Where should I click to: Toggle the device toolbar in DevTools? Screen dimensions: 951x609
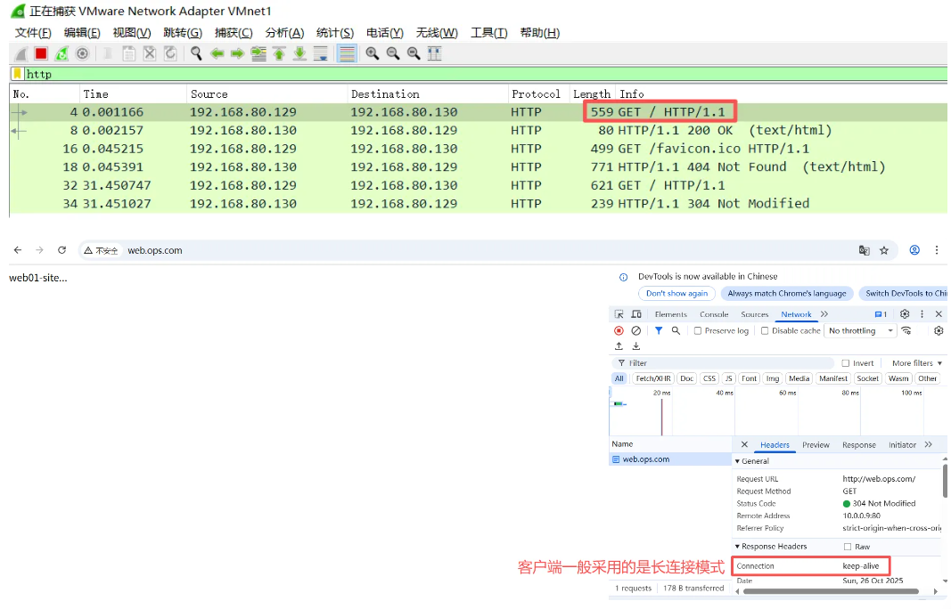point(636,314)
